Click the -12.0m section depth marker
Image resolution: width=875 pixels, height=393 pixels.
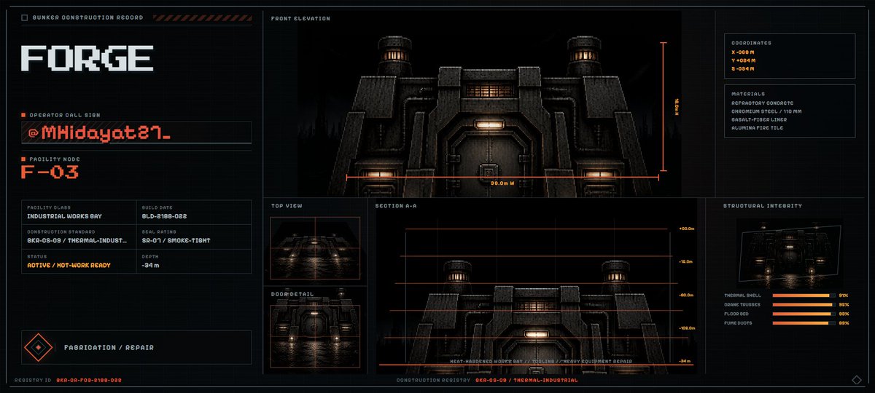coord(685,261)
